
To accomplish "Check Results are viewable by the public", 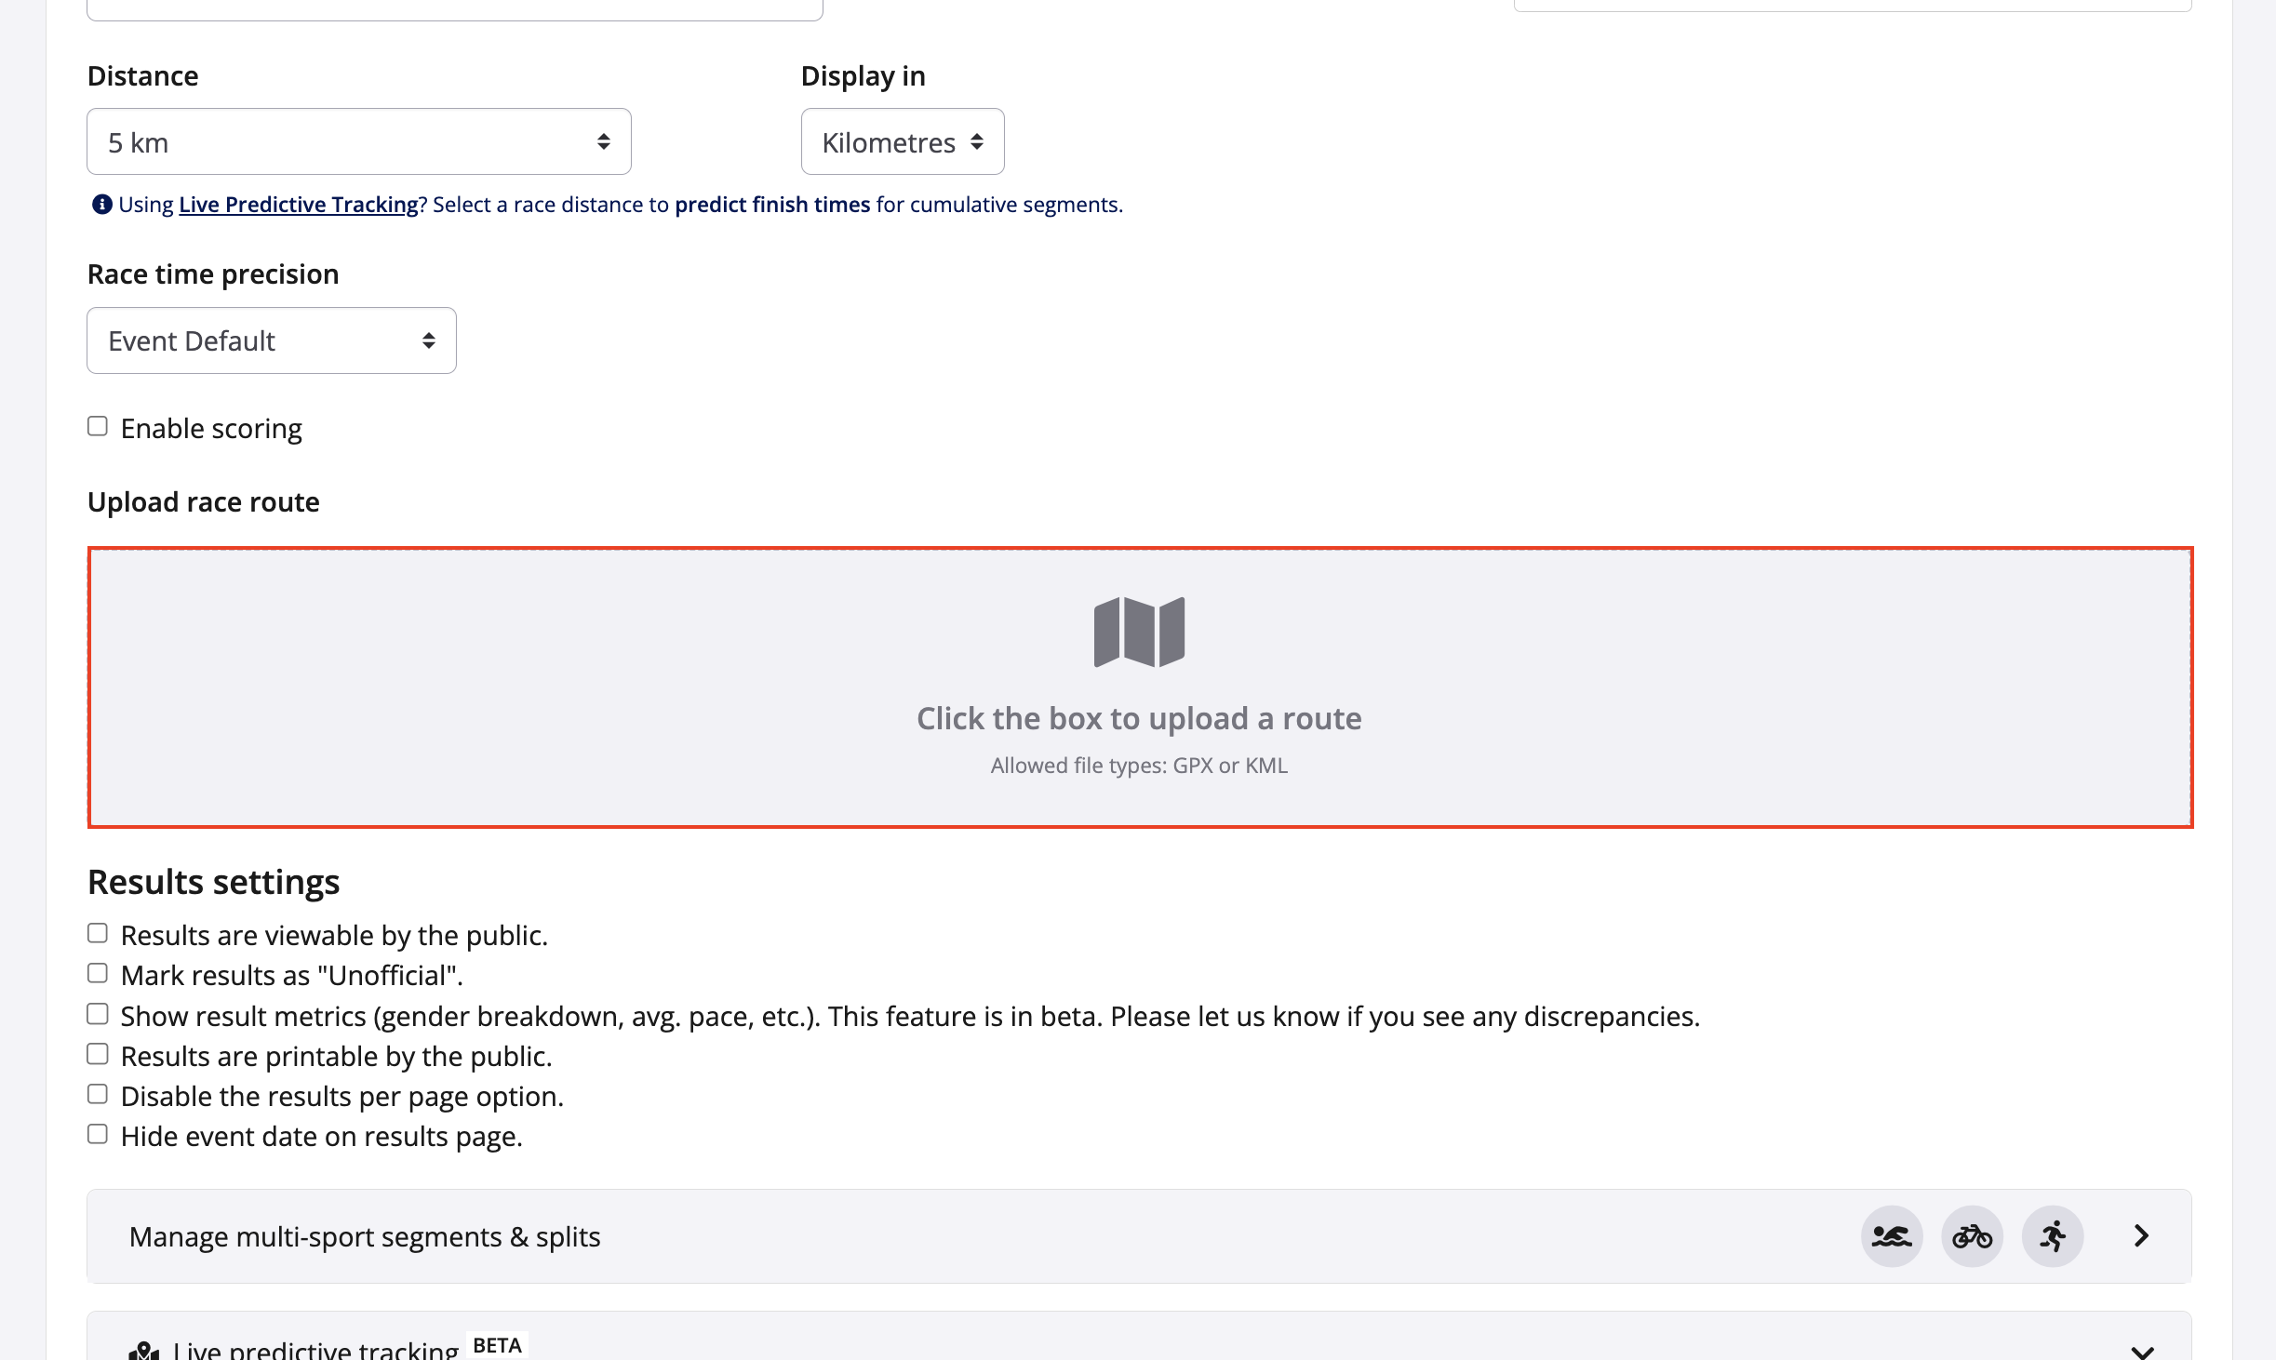I will pyautogui.click(x=98, y=933).
